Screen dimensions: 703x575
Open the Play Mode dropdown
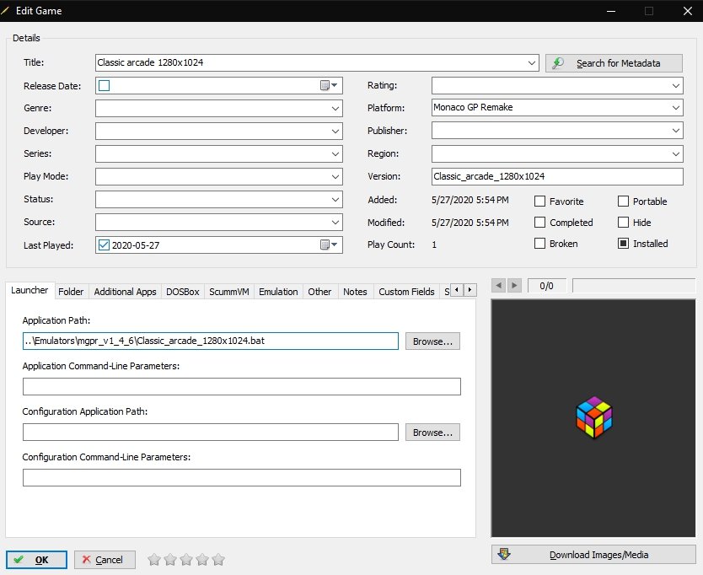[335, 177]
